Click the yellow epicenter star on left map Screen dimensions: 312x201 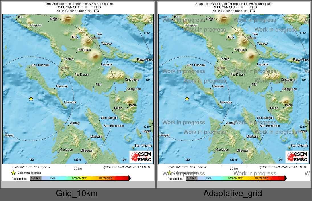click(31, 99)
